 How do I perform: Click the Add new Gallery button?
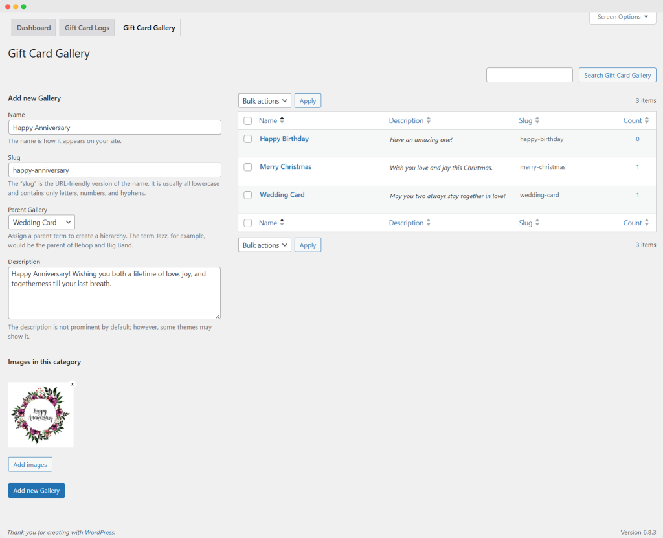coord(36,491)
